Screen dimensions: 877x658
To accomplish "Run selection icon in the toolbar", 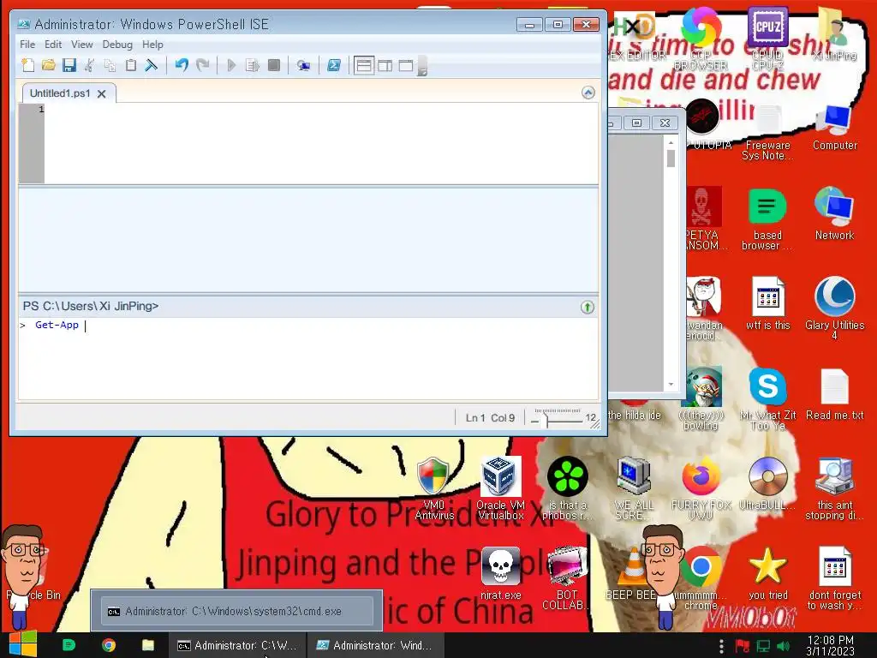I will coord(253,65).
